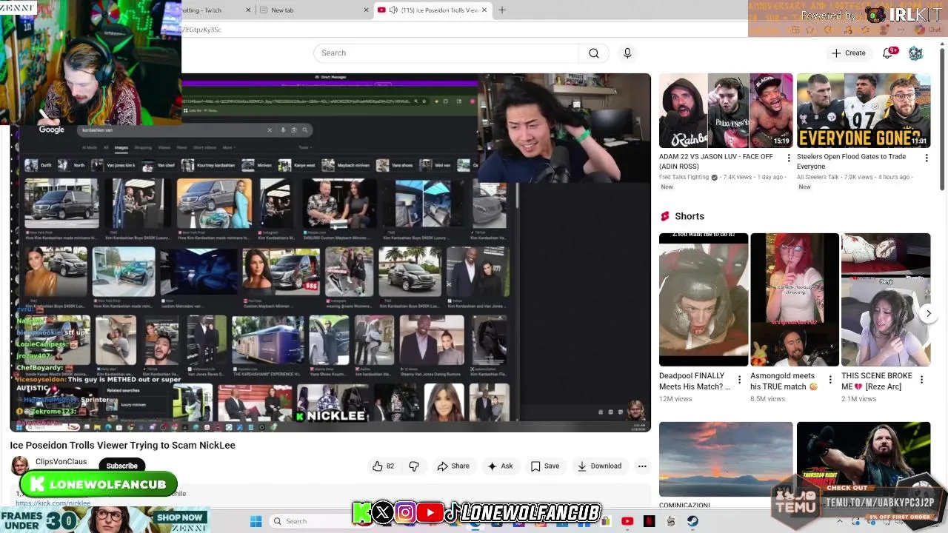Open the account avatar menu
This screenshot has width=948, height=533.
[915, 53]
